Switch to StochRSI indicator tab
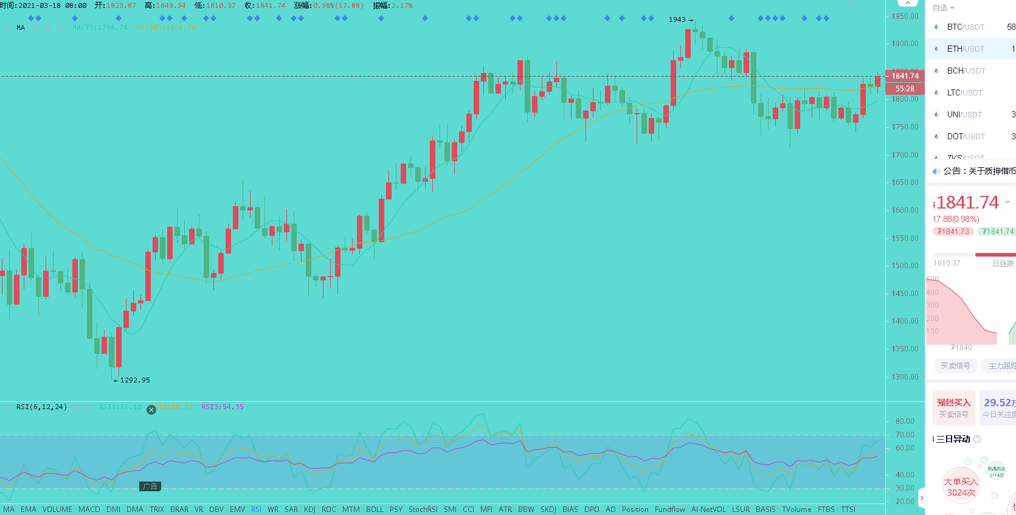 pyautogui.click(x=423, y=510)
